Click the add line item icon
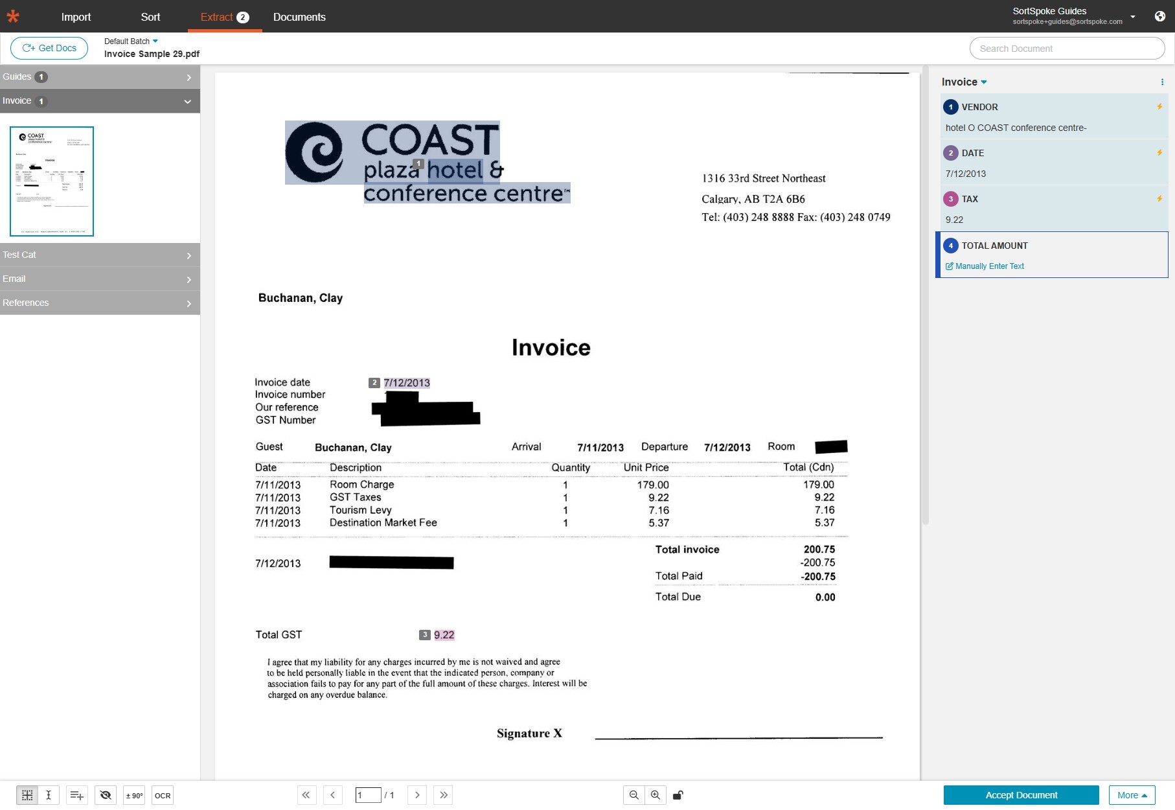The height and width of the screenshot is (810, 1175). point(76,795)
